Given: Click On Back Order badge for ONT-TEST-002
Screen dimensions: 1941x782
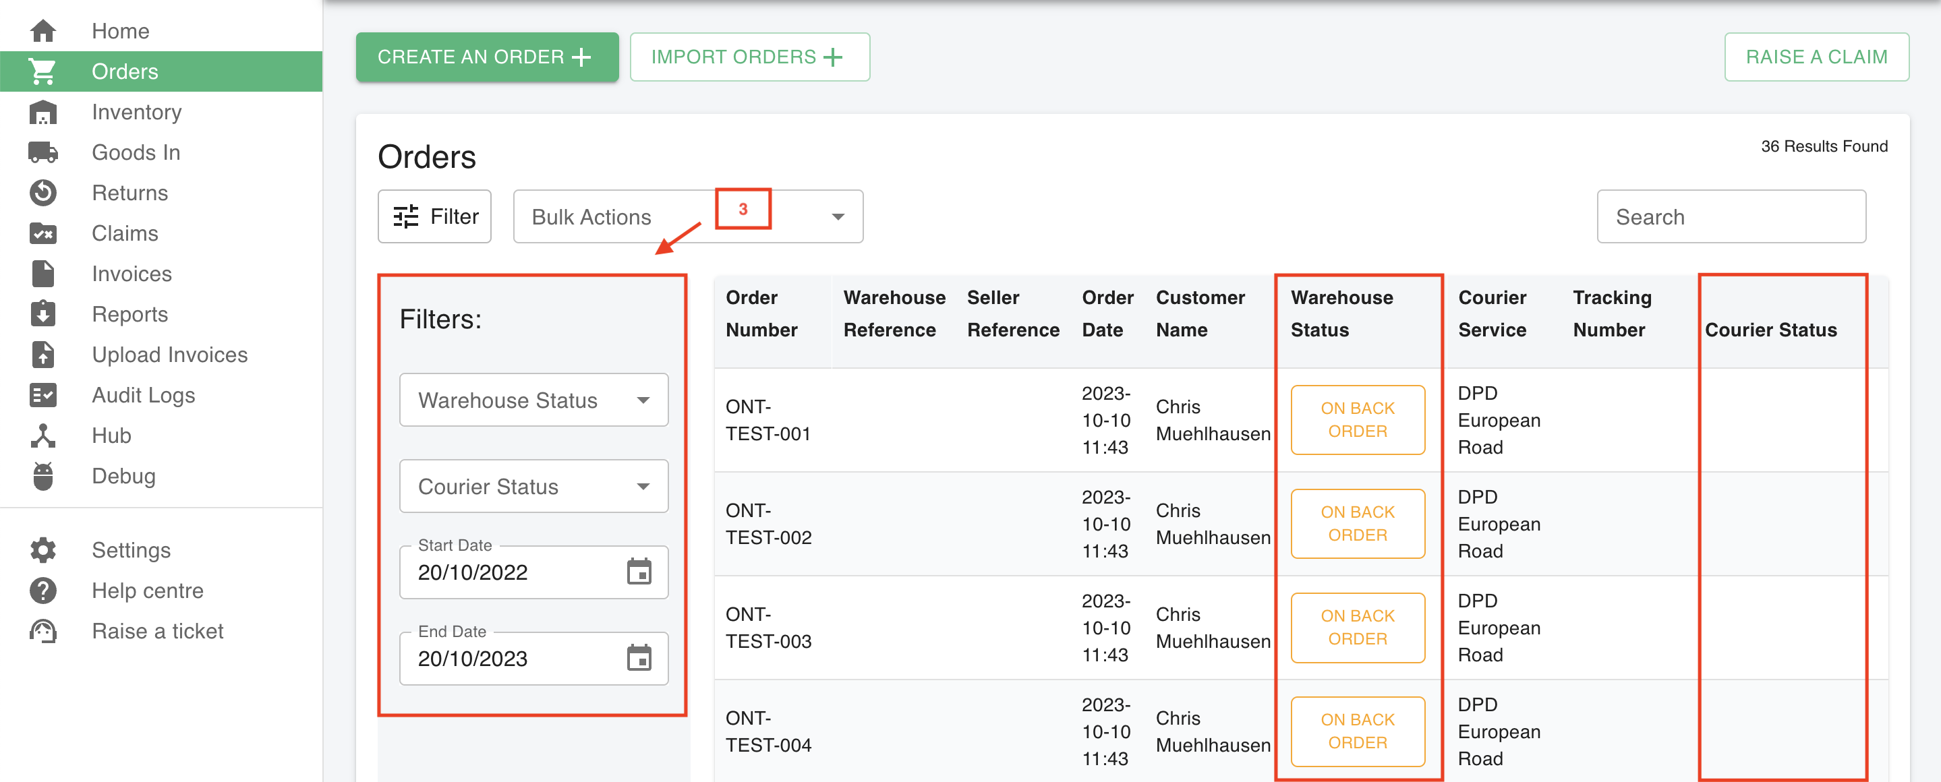Looking at the screenshot, I should pyautogui.click(x=1357, y=524).
